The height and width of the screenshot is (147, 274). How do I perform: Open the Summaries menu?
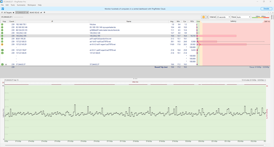tap(21, 5)
